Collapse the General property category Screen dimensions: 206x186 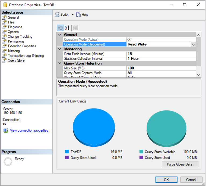click(x=60, y=35)
